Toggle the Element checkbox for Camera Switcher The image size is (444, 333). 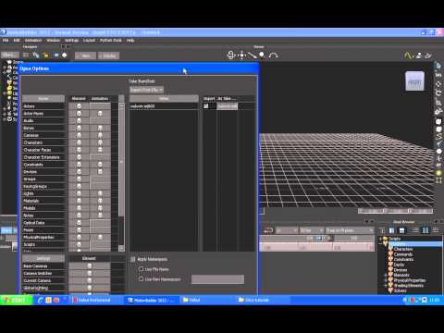click(x=90, y=273)
